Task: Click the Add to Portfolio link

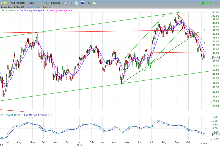Action: click(33, 7)
